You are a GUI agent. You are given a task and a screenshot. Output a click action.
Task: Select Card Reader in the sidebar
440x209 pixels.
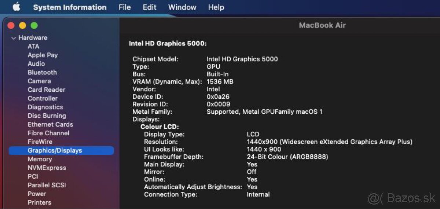(47, 89)
